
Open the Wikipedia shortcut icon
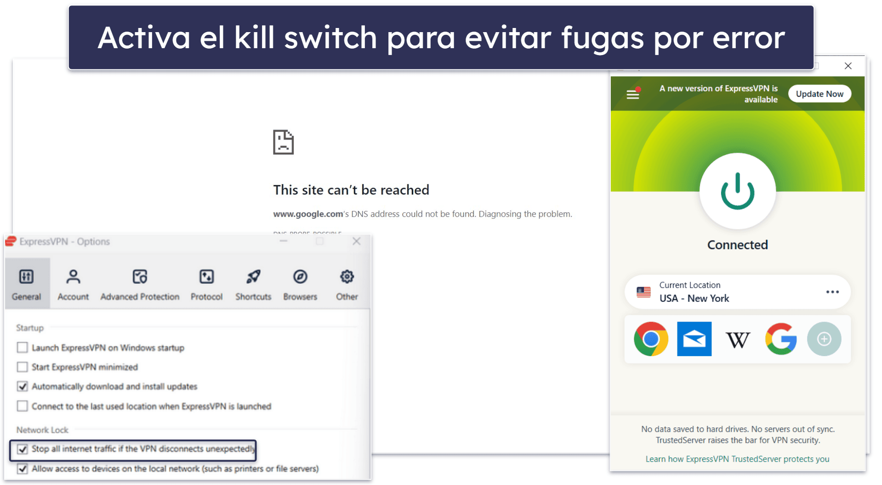[x=737, y=340]
